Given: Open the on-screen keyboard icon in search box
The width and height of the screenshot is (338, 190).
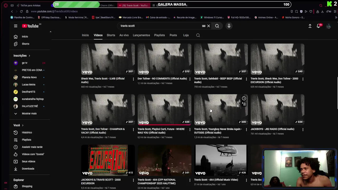Looking at the screenshot, I should point(204,26).
